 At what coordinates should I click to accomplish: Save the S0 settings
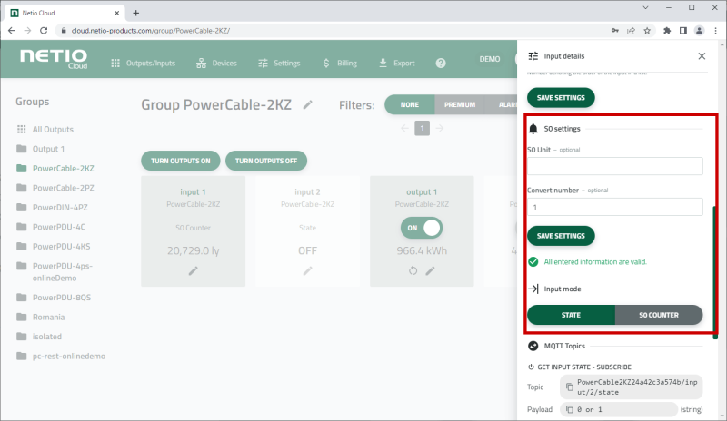coord(561,236)
